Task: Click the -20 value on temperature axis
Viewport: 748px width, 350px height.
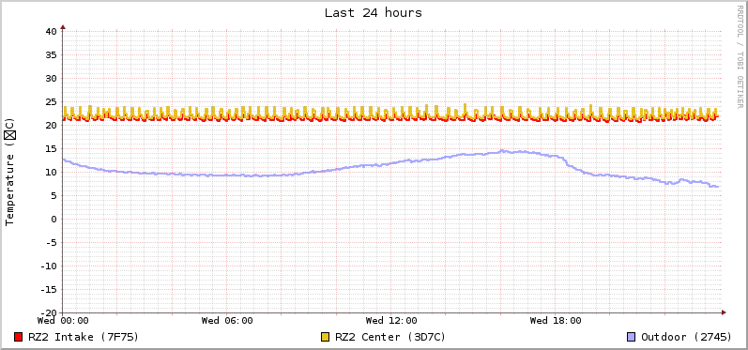Action: (49, 312)
